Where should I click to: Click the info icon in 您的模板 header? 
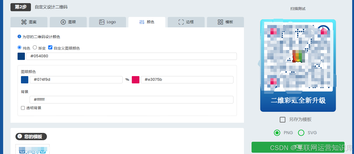(x=20, y=136)
